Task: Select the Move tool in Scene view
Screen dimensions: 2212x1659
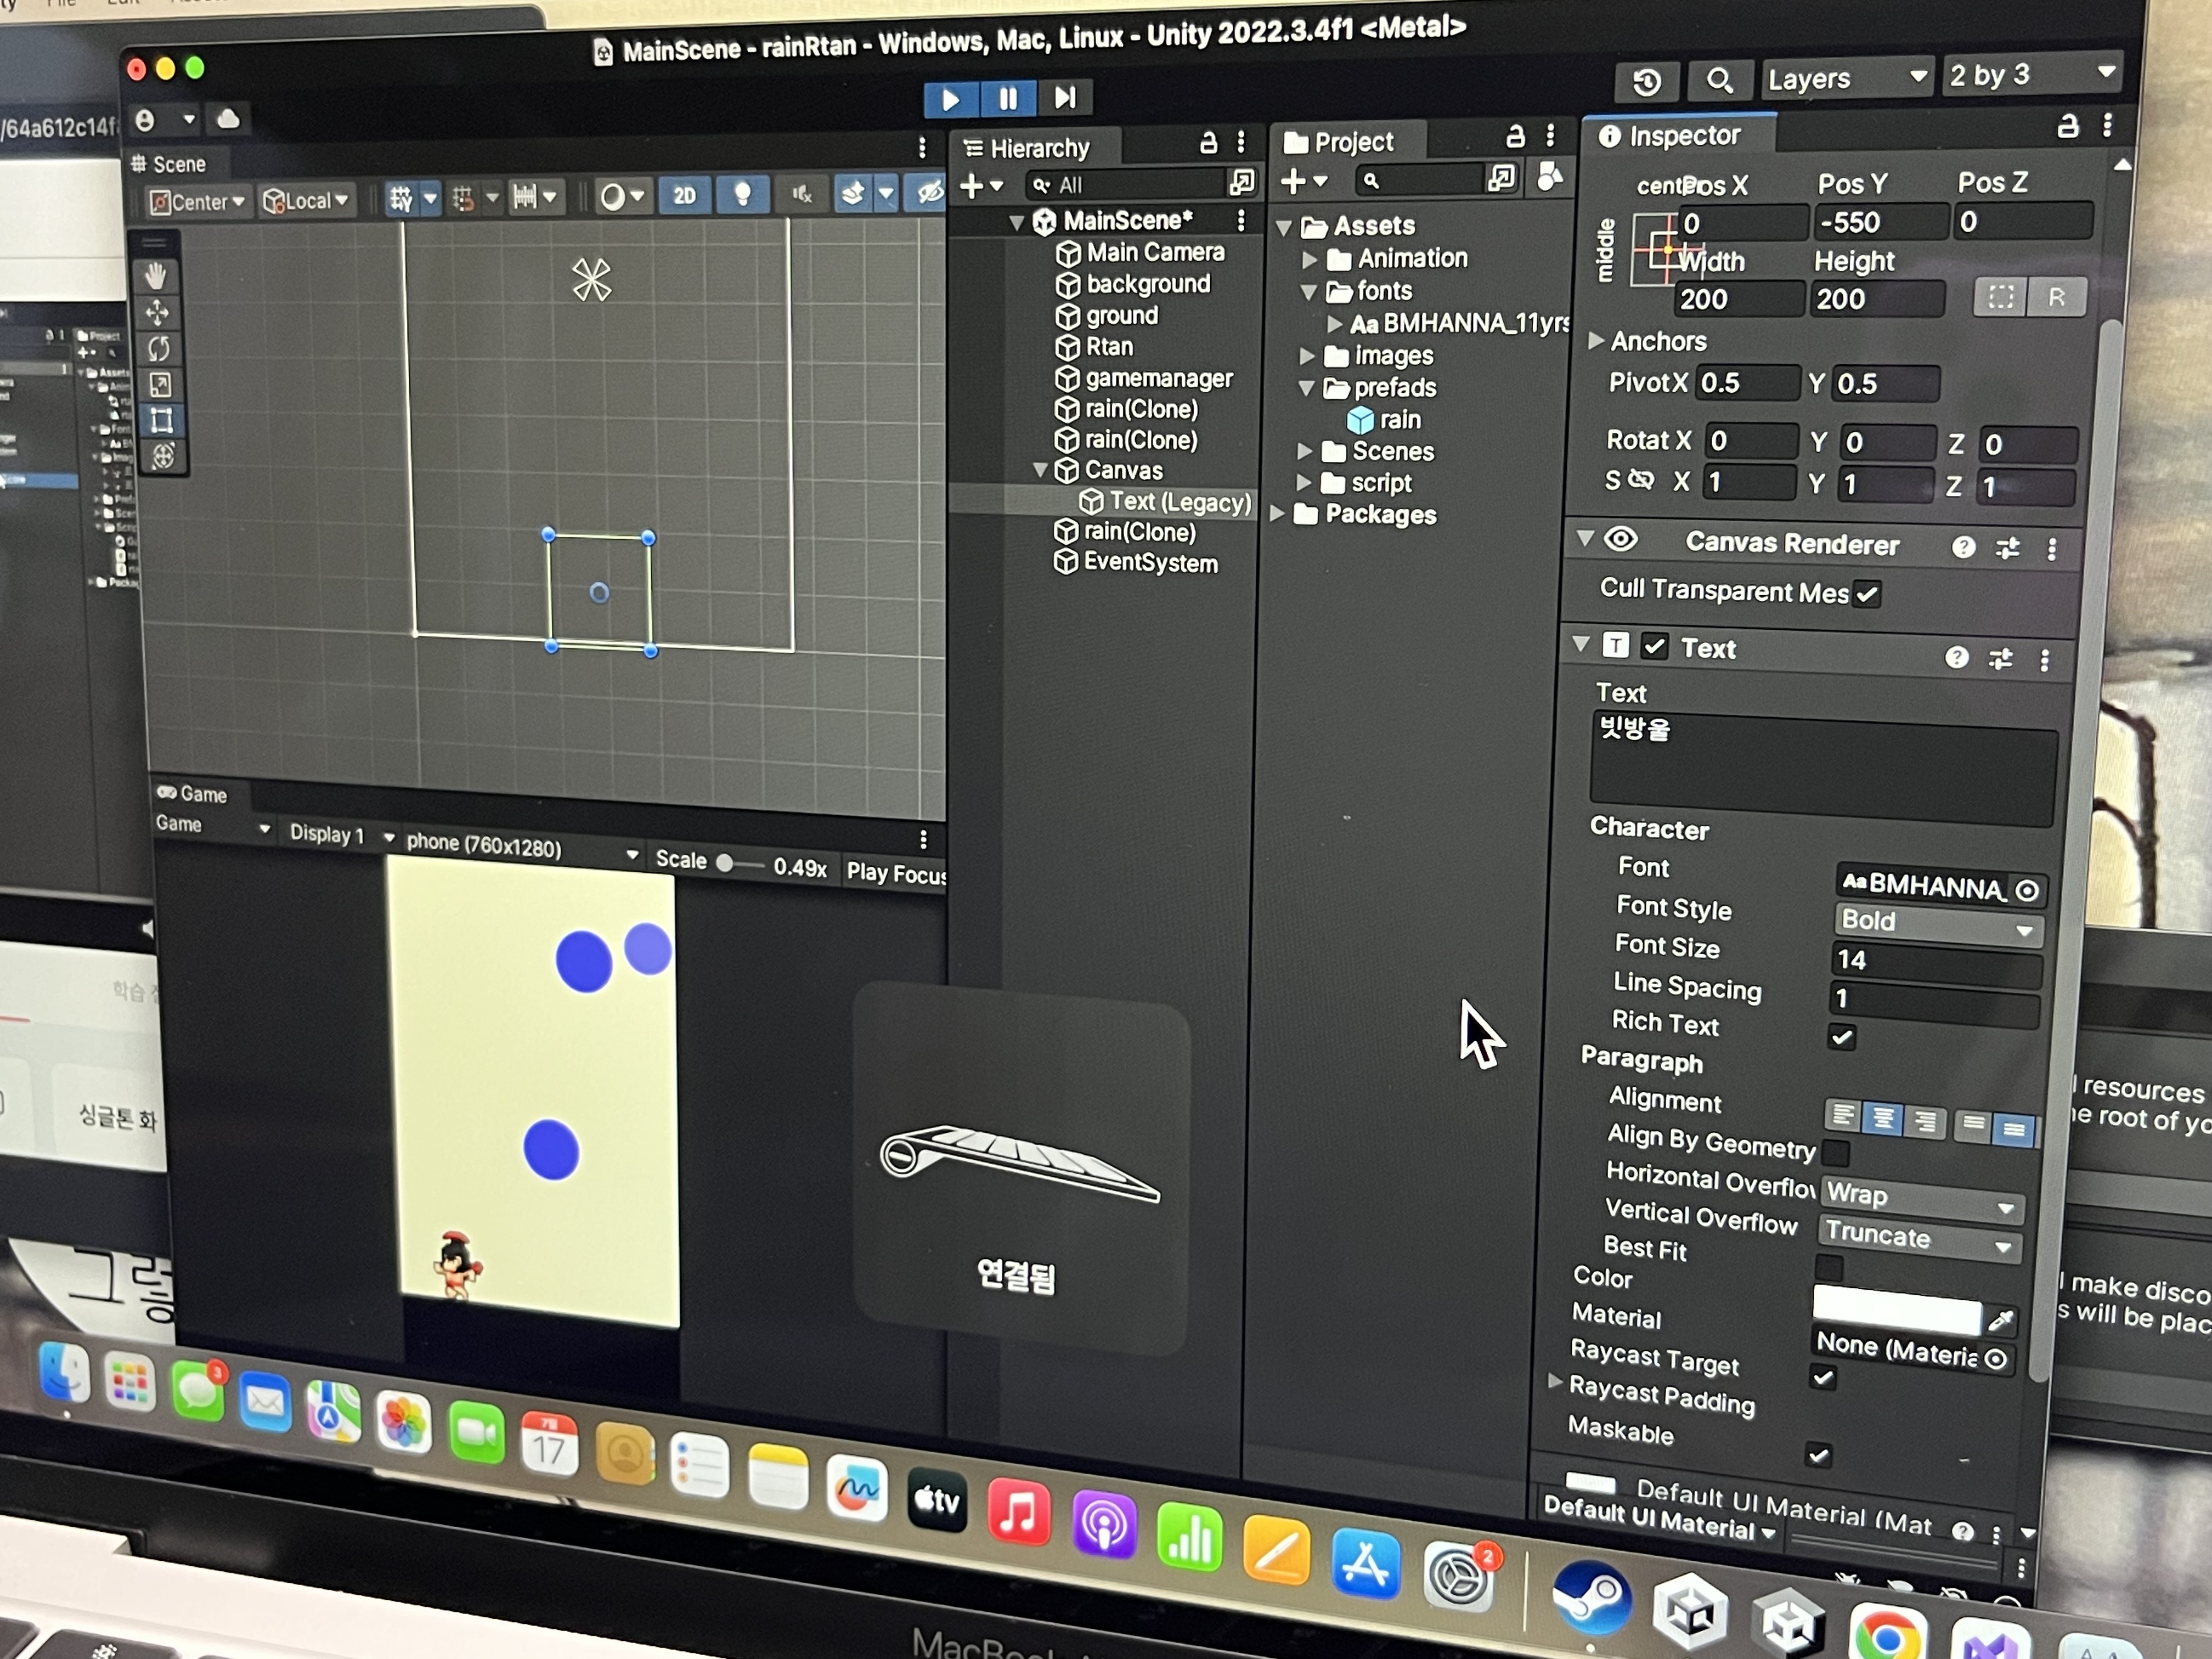Action: click(158, 312)
